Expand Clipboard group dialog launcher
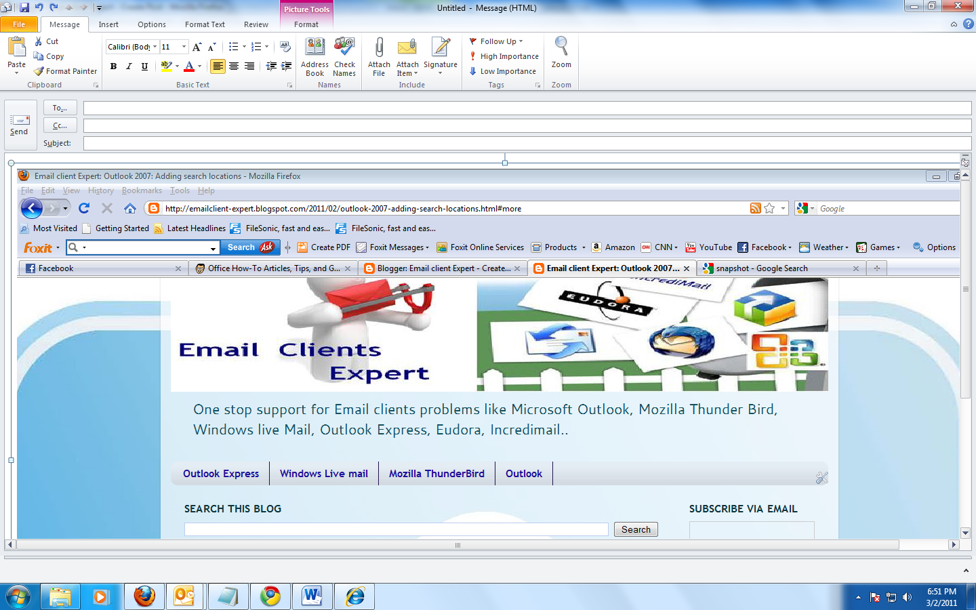976x610 pixels. click(x=96, y=85)
